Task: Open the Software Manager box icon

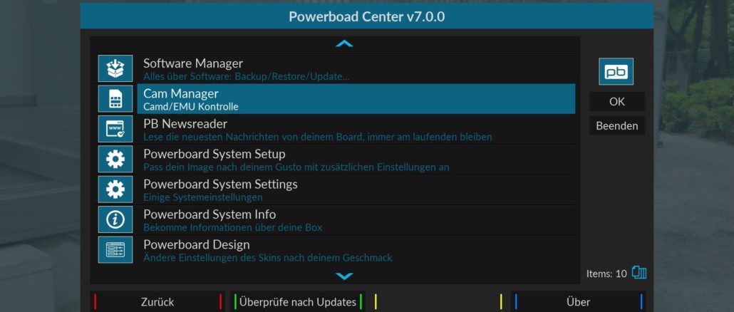Action: coord(115,68)
